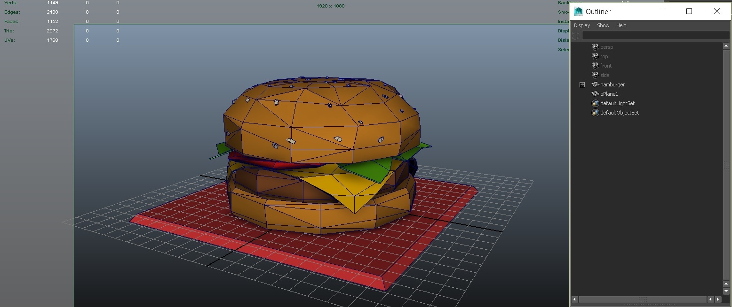The width and height of the screenshot is (732, 307).
Task: Select the front row label
Action: [606, 66]
